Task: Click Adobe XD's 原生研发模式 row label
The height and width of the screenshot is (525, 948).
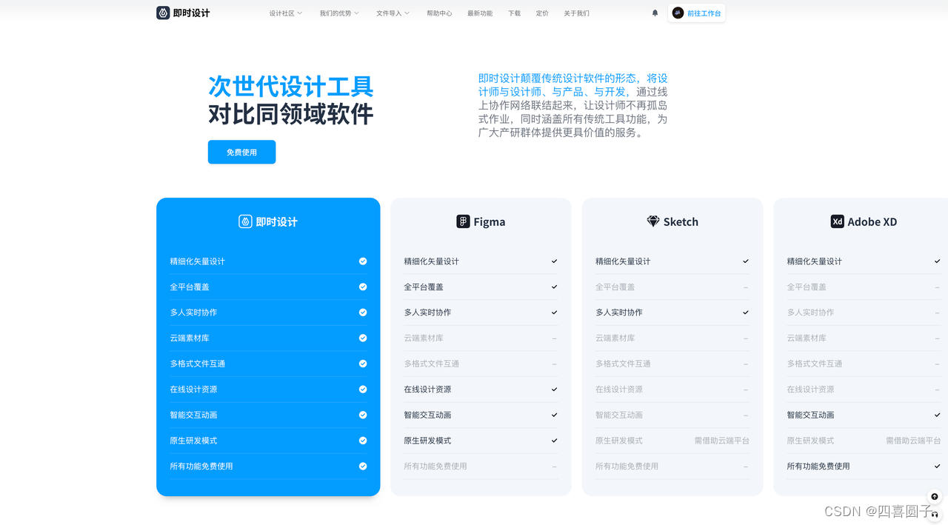Action: pyautogui.click(x=810, y=441)
